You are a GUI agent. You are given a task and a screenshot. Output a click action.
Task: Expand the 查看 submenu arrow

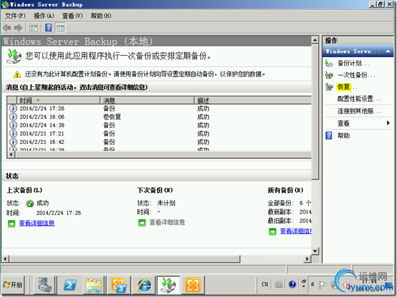click(388, 123)
